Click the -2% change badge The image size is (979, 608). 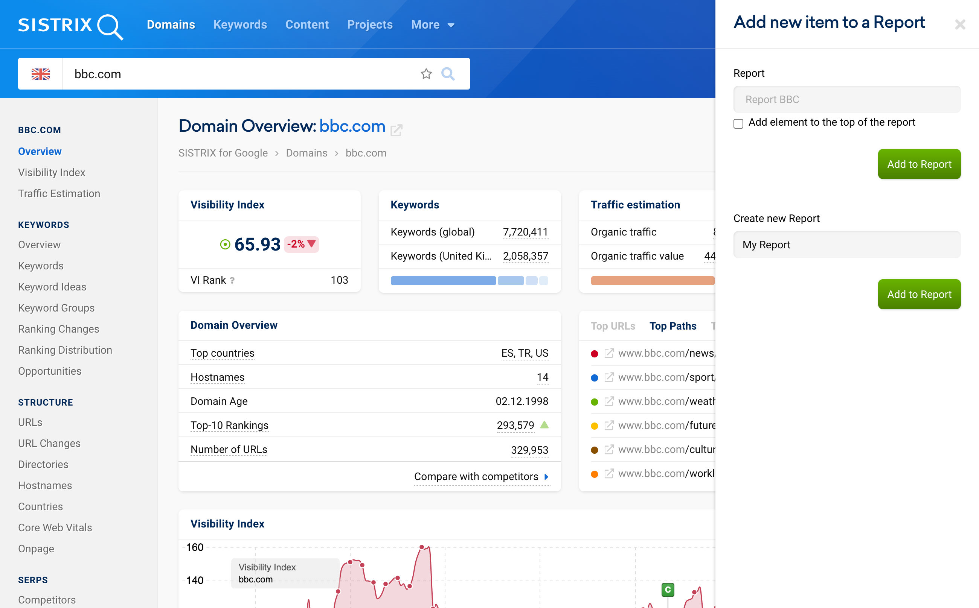(x=301, y=244)
